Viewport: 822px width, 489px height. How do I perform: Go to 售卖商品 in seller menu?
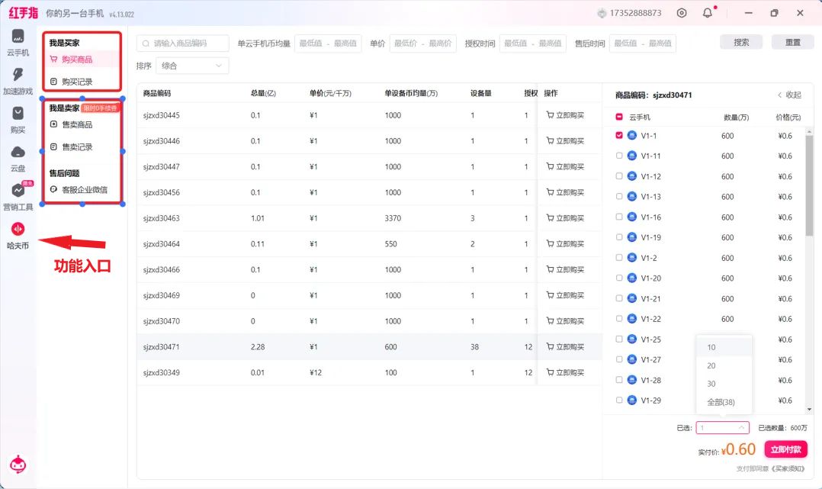tap(76, 124)
